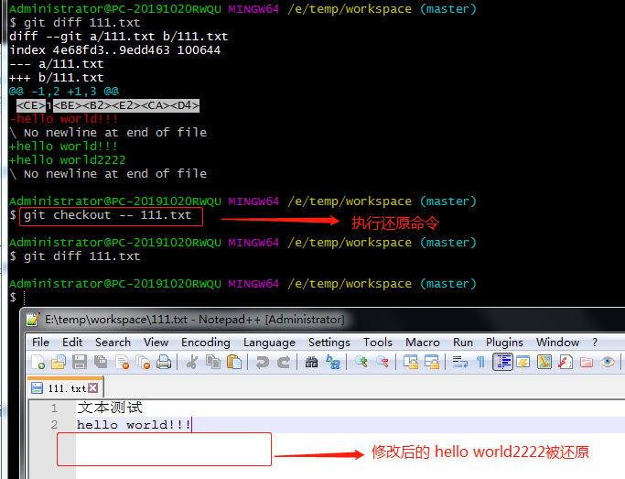Click the Undo arrow icon
This screenshot has width=625, height=479.
(262, 362)
